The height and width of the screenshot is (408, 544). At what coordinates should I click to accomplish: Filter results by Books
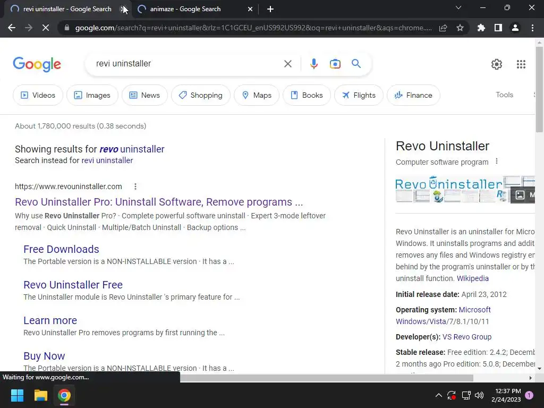pyautogui.click(x=307, y=95)
